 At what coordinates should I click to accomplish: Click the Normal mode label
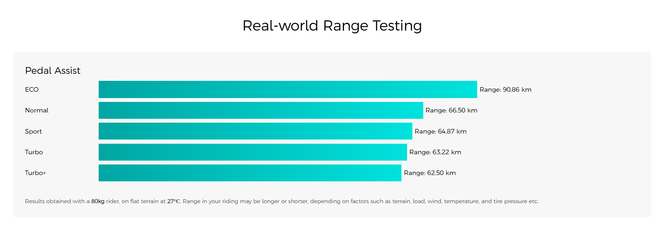pos(37,110)
